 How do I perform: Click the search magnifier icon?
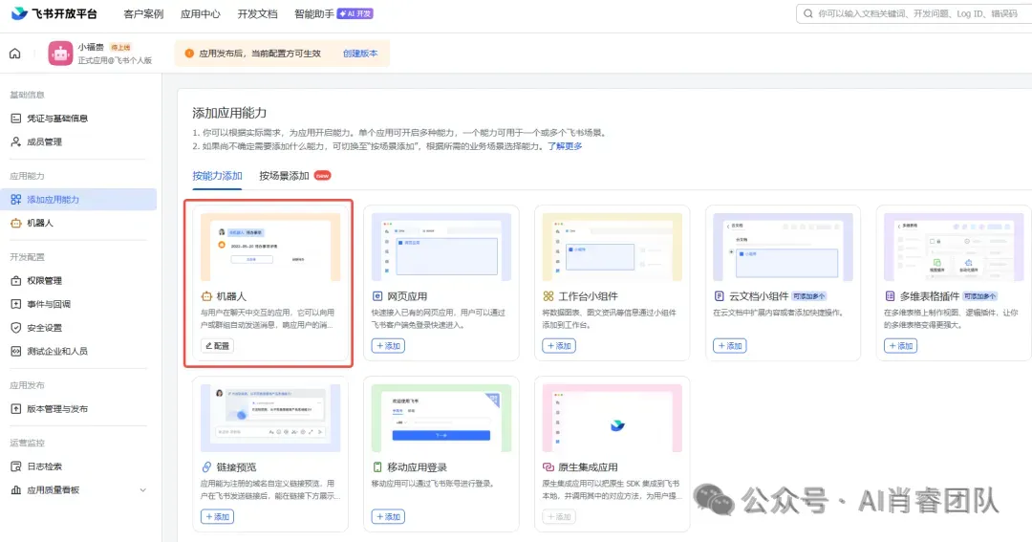[x=807, y=13]
